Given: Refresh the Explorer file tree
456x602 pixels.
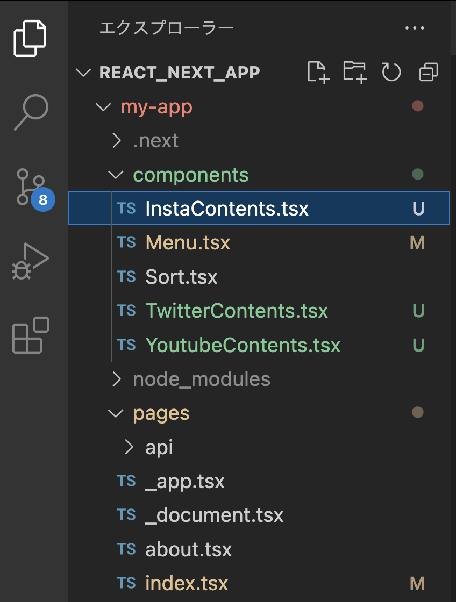Looking at the screenshot, I should pos(391,72).
